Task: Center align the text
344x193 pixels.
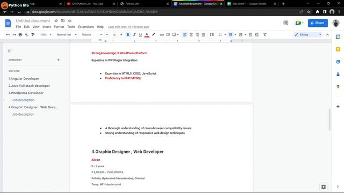Action: click(191, 34)
